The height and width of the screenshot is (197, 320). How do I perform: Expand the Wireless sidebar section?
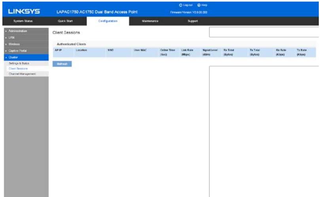[x=27, y=44]
